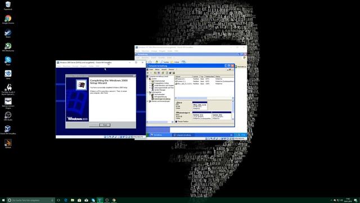
Task: Open the Steam desktop shortcut
Action: pos(8,33)
